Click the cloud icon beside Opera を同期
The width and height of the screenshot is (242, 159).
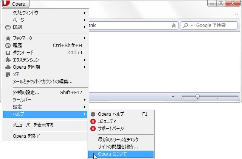coord(8,67)
